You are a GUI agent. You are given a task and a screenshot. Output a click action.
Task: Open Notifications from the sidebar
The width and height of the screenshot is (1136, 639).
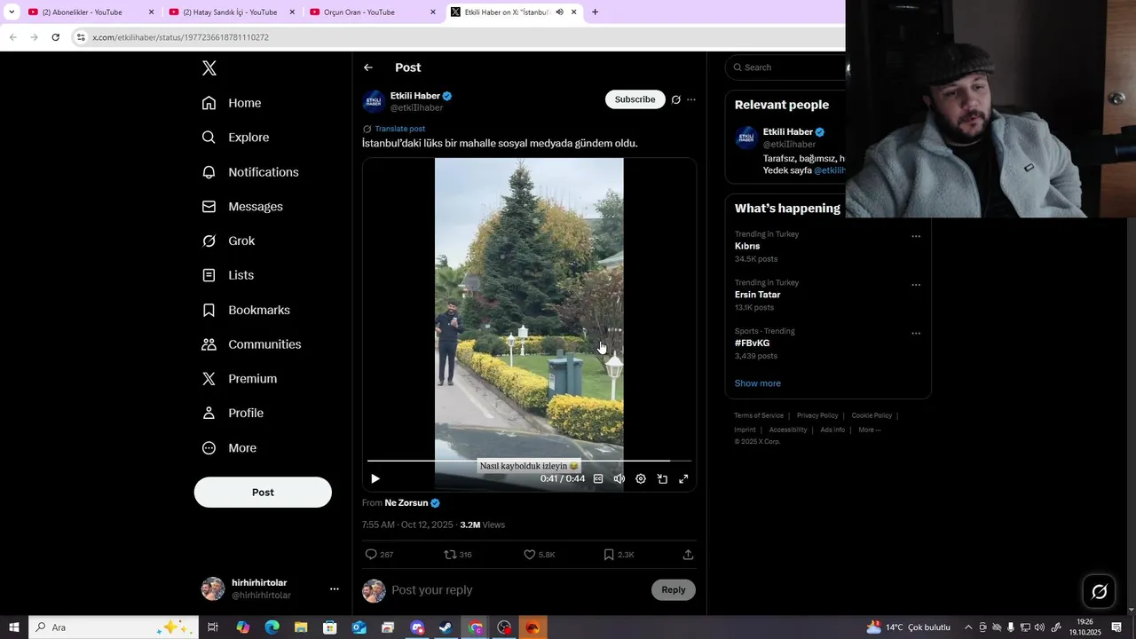tap(250, 172)
